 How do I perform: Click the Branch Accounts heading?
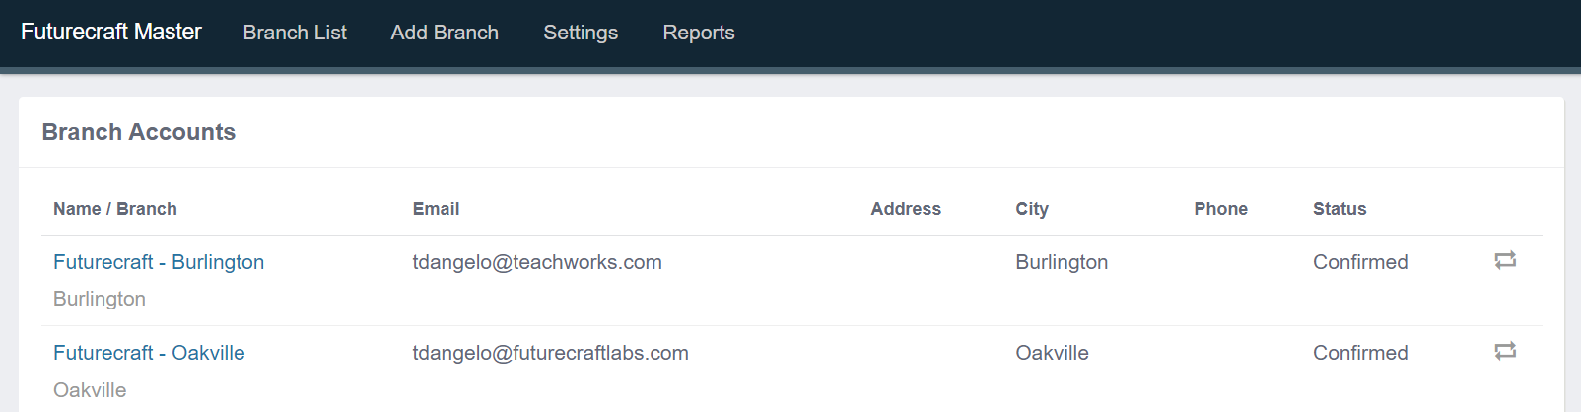139,132
